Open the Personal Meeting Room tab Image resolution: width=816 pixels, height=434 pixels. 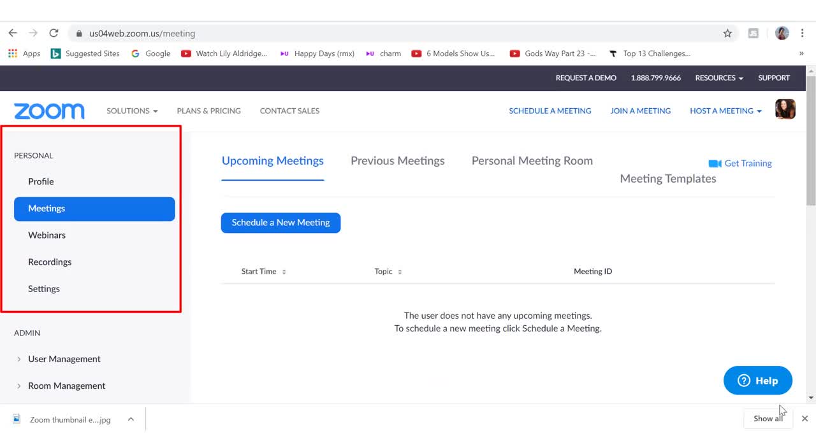532,161
